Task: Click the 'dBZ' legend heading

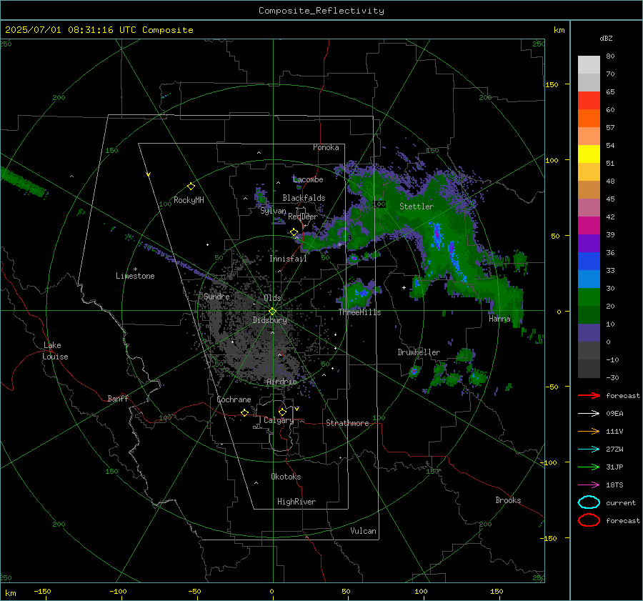Action: [606, 38]
